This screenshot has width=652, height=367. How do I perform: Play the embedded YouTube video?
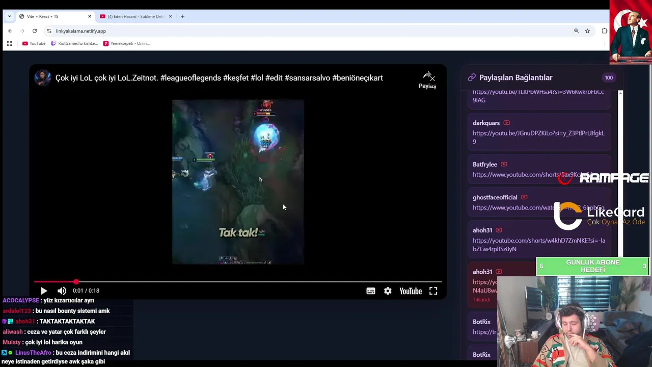tap(44, 291)
